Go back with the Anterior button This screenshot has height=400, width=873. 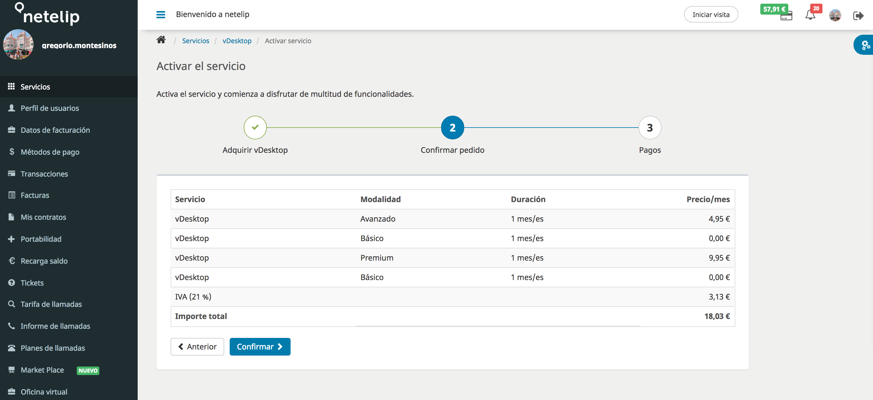point(197,346)
